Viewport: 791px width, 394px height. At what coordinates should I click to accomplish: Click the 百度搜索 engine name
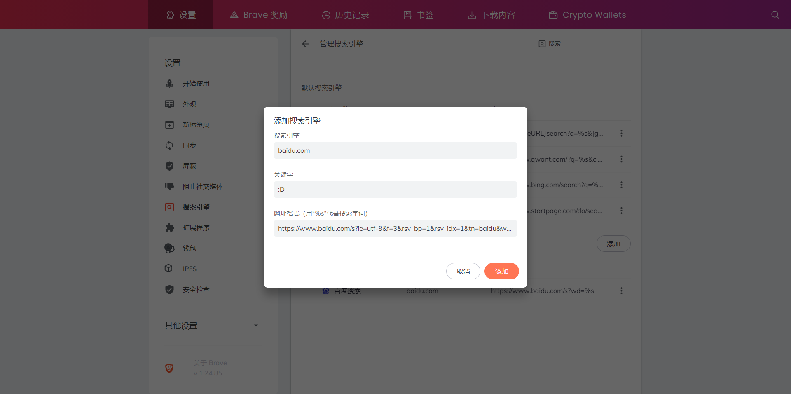pyautogui.click(x=347, y=291)
